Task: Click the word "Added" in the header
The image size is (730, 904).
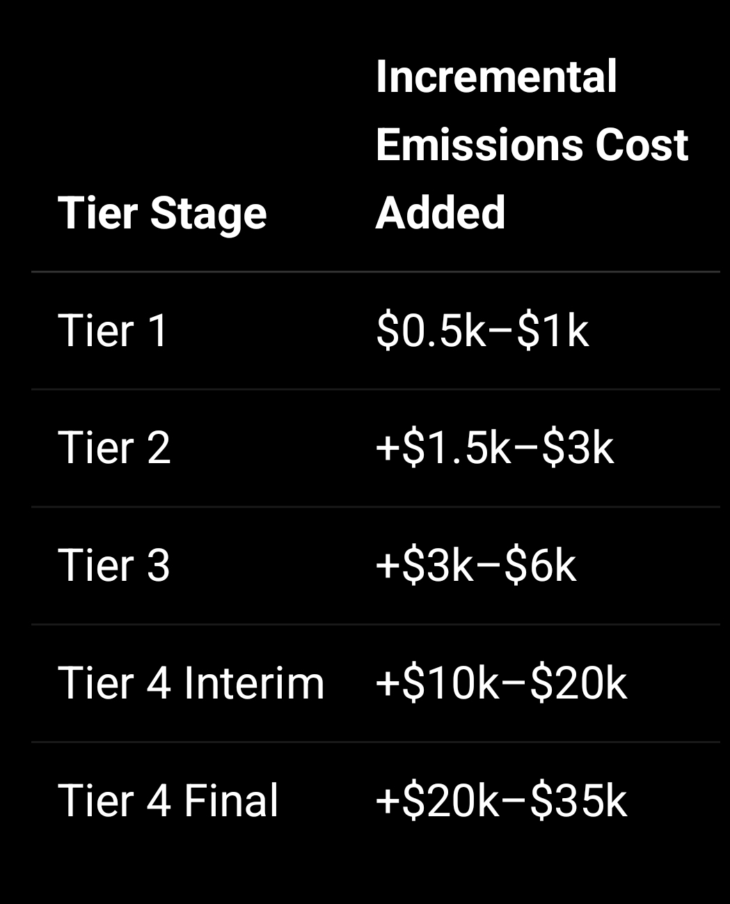Action: (x=441, y=212)
